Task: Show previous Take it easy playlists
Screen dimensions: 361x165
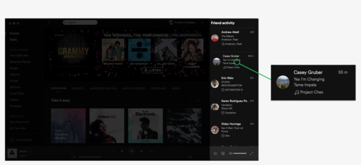Action: 191,101
